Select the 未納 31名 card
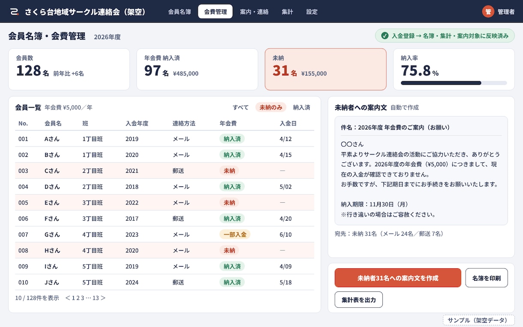Image resolution: width=523 pixels, height=327 pixels. [x=325, y=69]
